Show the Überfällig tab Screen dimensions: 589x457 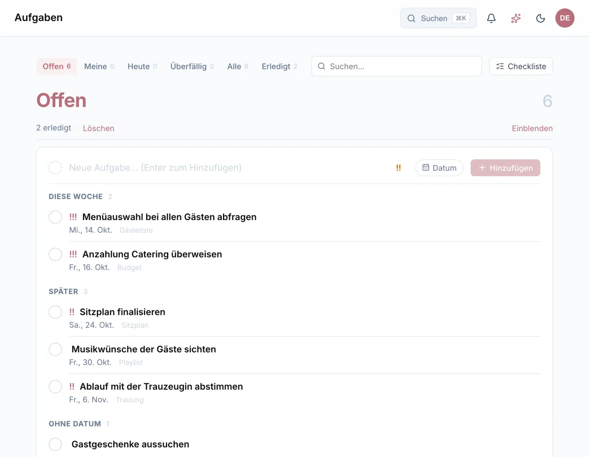[x=192, y=66]
